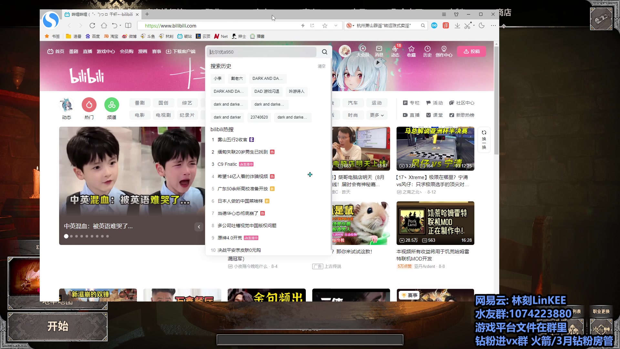
Task: Open 会员购 in top navigation
Action: 127,51
